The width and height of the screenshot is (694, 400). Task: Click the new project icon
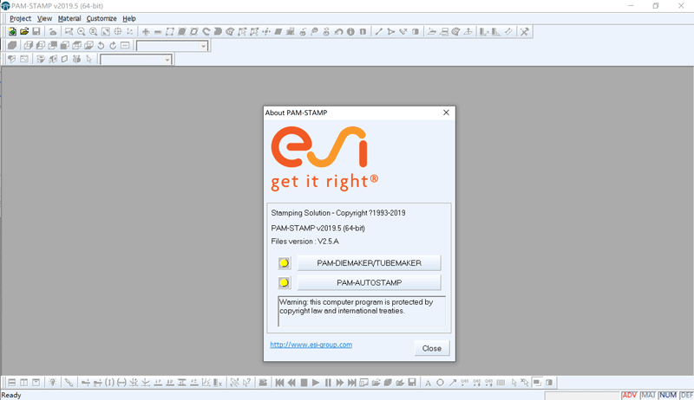click(12, 32)
